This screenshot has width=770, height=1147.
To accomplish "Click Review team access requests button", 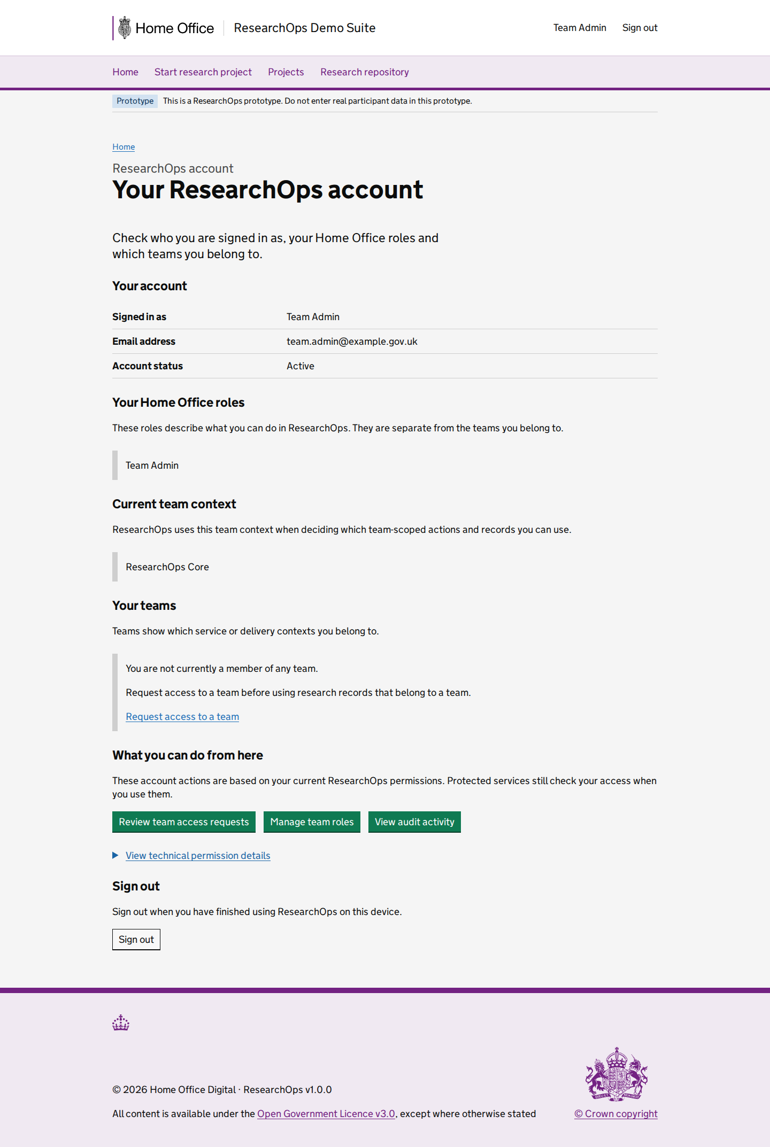I will [184, 821].
